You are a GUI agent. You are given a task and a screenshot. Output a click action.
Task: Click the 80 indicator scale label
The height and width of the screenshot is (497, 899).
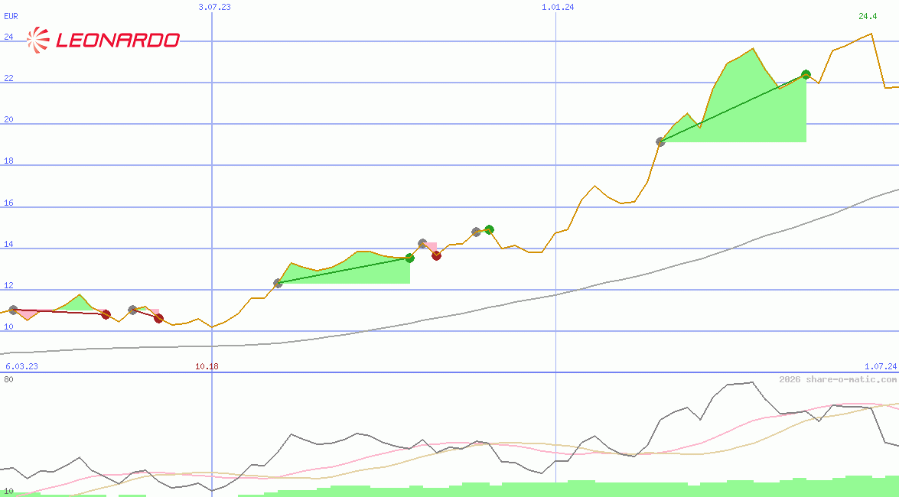point(8,379)
